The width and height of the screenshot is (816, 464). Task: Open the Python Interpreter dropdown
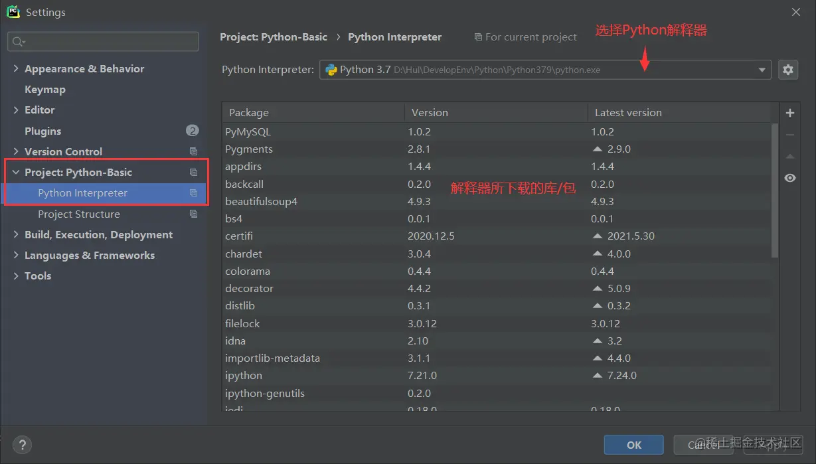[x=762, y=70]
